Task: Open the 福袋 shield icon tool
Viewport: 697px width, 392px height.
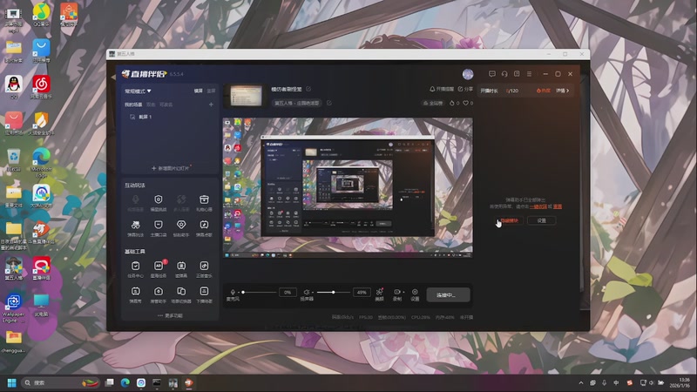Action: pos(159,199)
